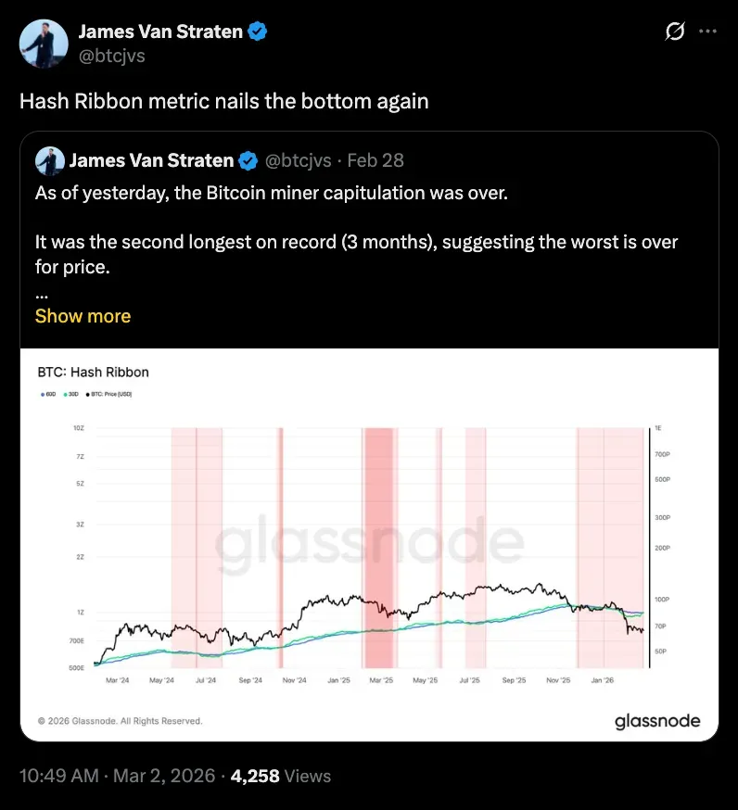Open the quoted tweet via Feb 28 date

point(375,159)
